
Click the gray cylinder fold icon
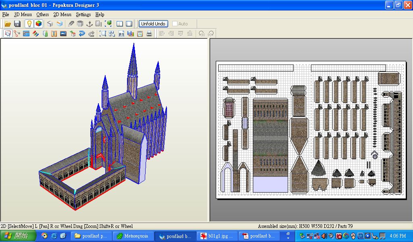point(80,24)
